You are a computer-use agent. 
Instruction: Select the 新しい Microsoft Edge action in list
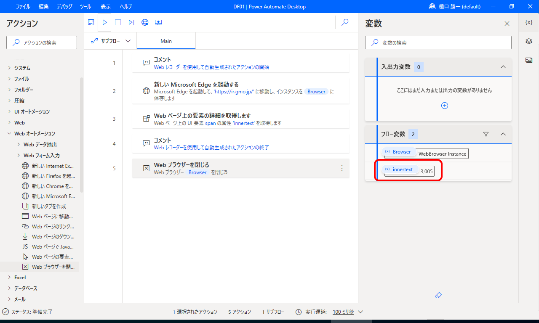point(48,196)
